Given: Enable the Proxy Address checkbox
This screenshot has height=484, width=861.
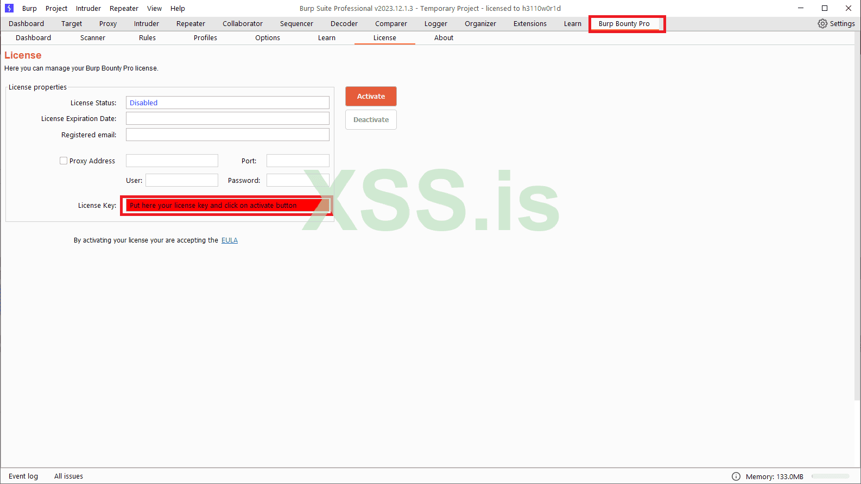Looking at the screenshot, I should 64,161.
